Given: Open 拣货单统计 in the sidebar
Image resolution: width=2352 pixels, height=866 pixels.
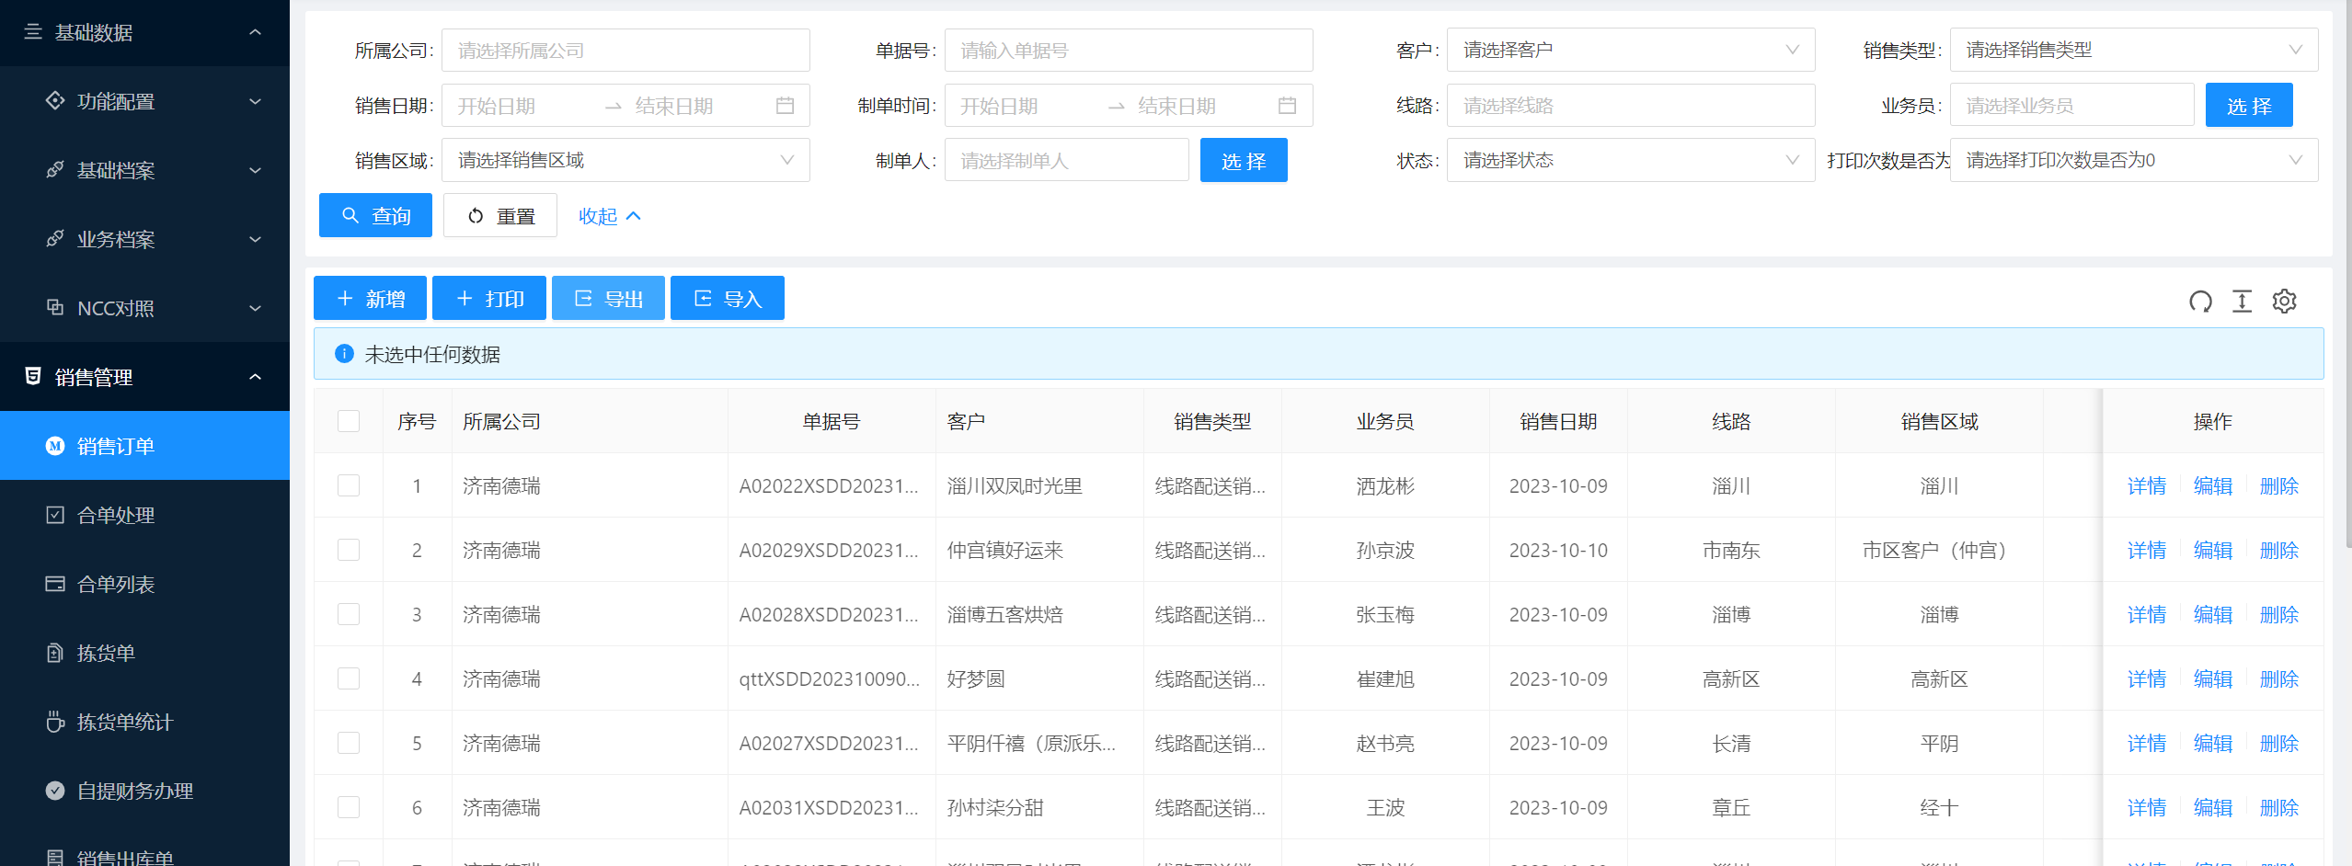Looking at the screenshot, I should (x=144, y=722).
